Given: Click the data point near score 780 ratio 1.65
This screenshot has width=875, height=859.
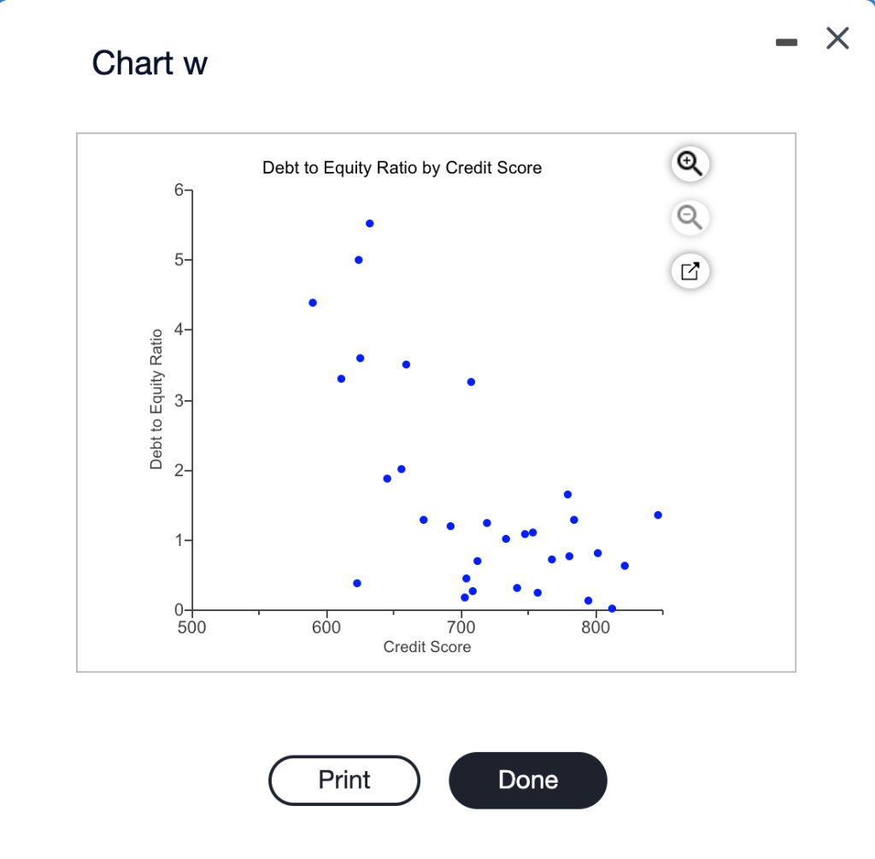Looking at the screenshot, I should pos(567,494).
